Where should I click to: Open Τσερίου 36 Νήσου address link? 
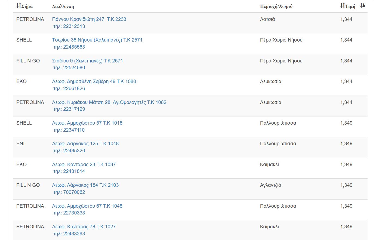(97, 40)
